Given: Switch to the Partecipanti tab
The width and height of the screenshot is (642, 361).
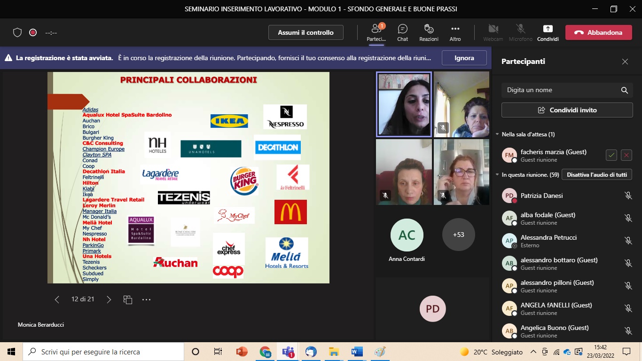Looking at the screenshot, I should click(376, 32).
